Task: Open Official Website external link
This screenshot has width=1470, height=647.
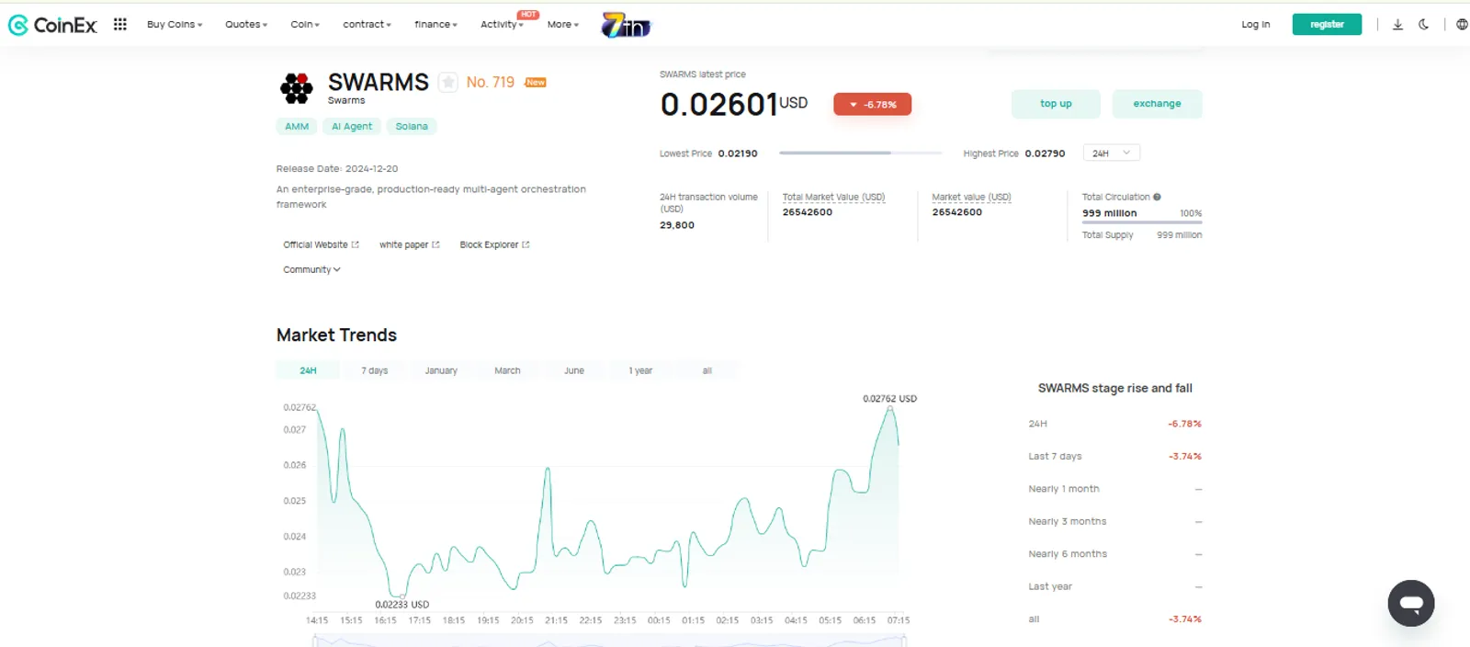Action: coord(321,244)
